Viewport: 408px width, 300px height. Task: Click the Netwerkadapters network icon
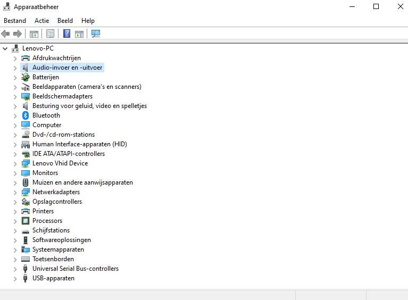pos(26,192)
